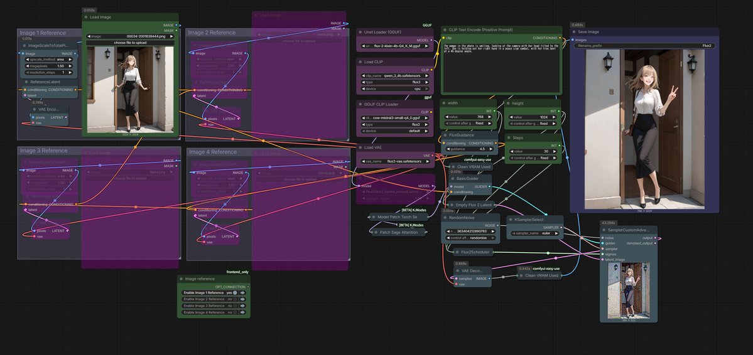Viewport: 753px width, 355px height.
Task: Click the FluxGuidance node title dot
Action: 445,135
